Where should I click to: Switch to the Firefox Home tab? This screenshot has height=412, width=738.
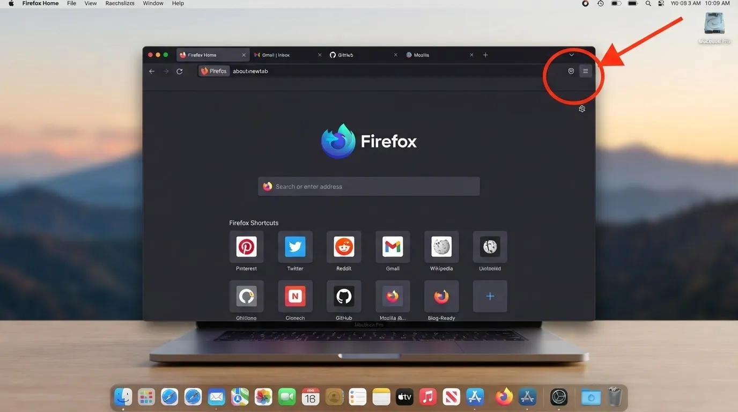tap(213, 55)
